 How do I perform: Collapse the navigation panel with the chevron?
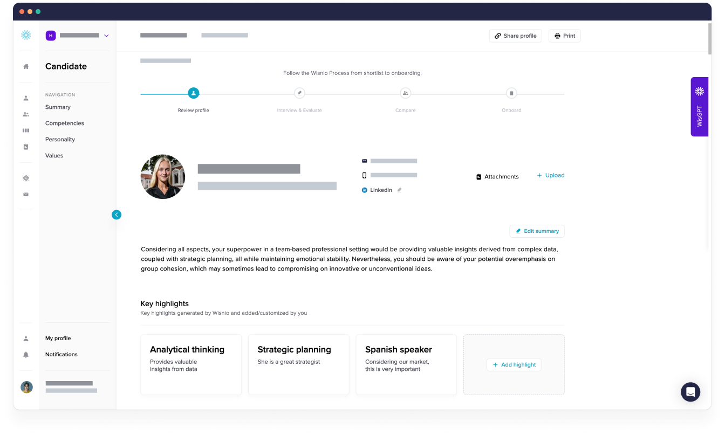pyautogui.click(x=117, y=215)
